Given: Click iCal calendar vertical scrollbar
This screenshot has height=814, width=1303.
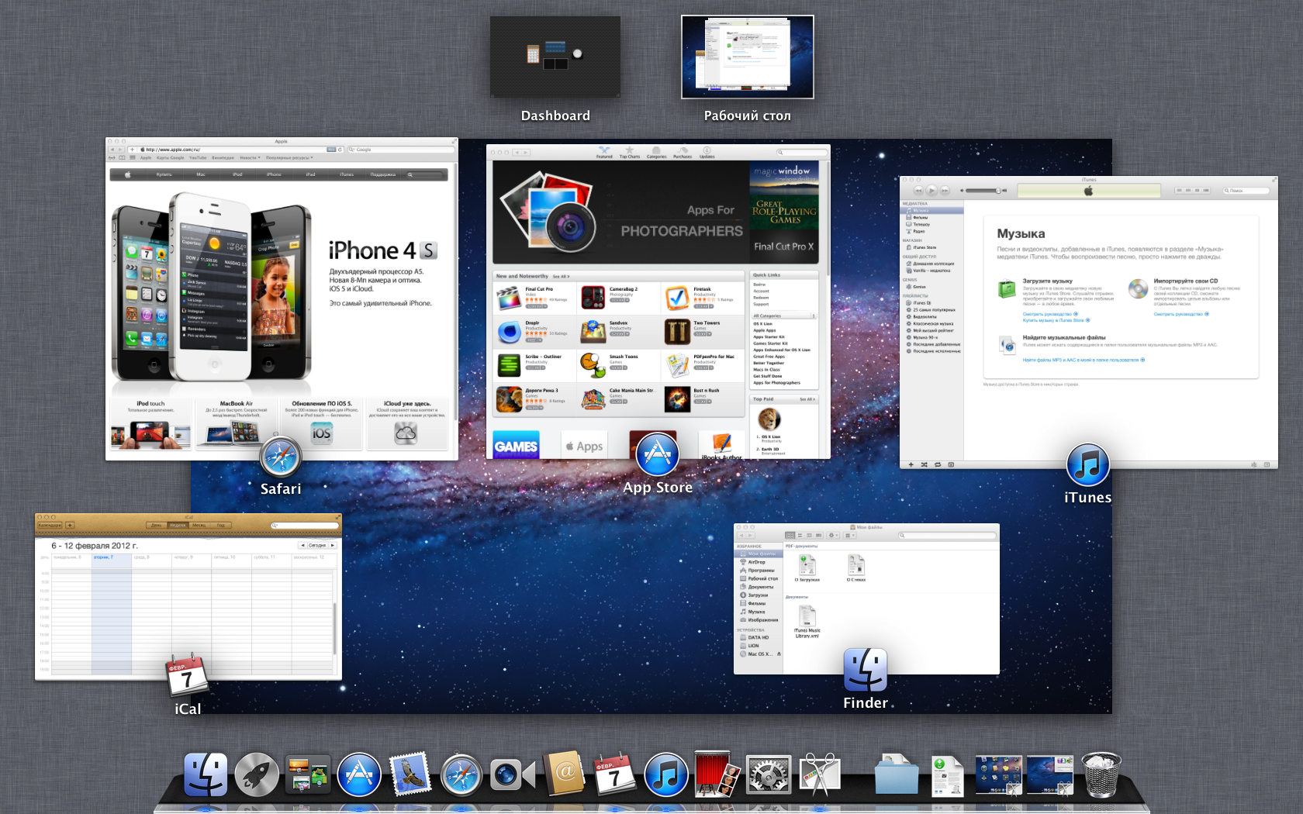Looking at the screenshot, I should [x=335, y=629].
